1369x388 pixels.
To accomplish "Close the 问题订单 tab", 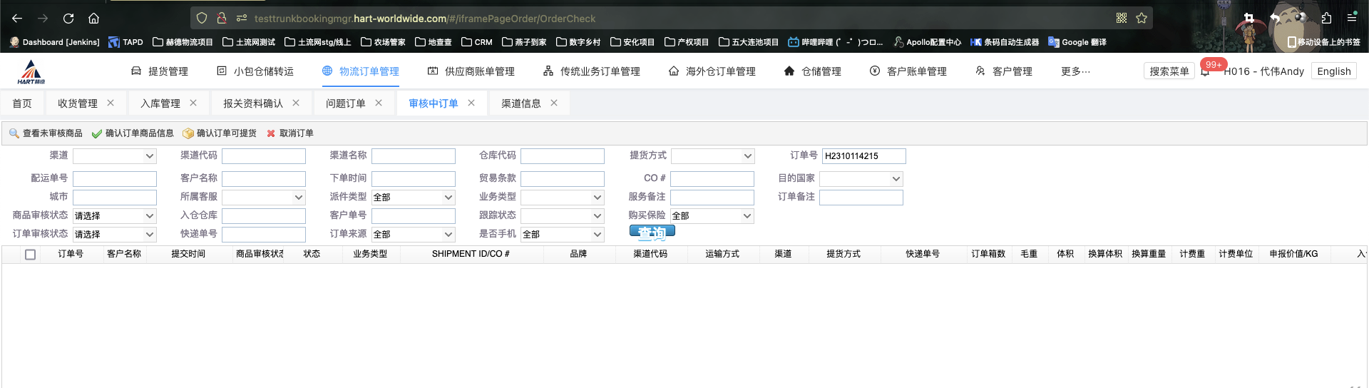I will click(x=379, y=103).
